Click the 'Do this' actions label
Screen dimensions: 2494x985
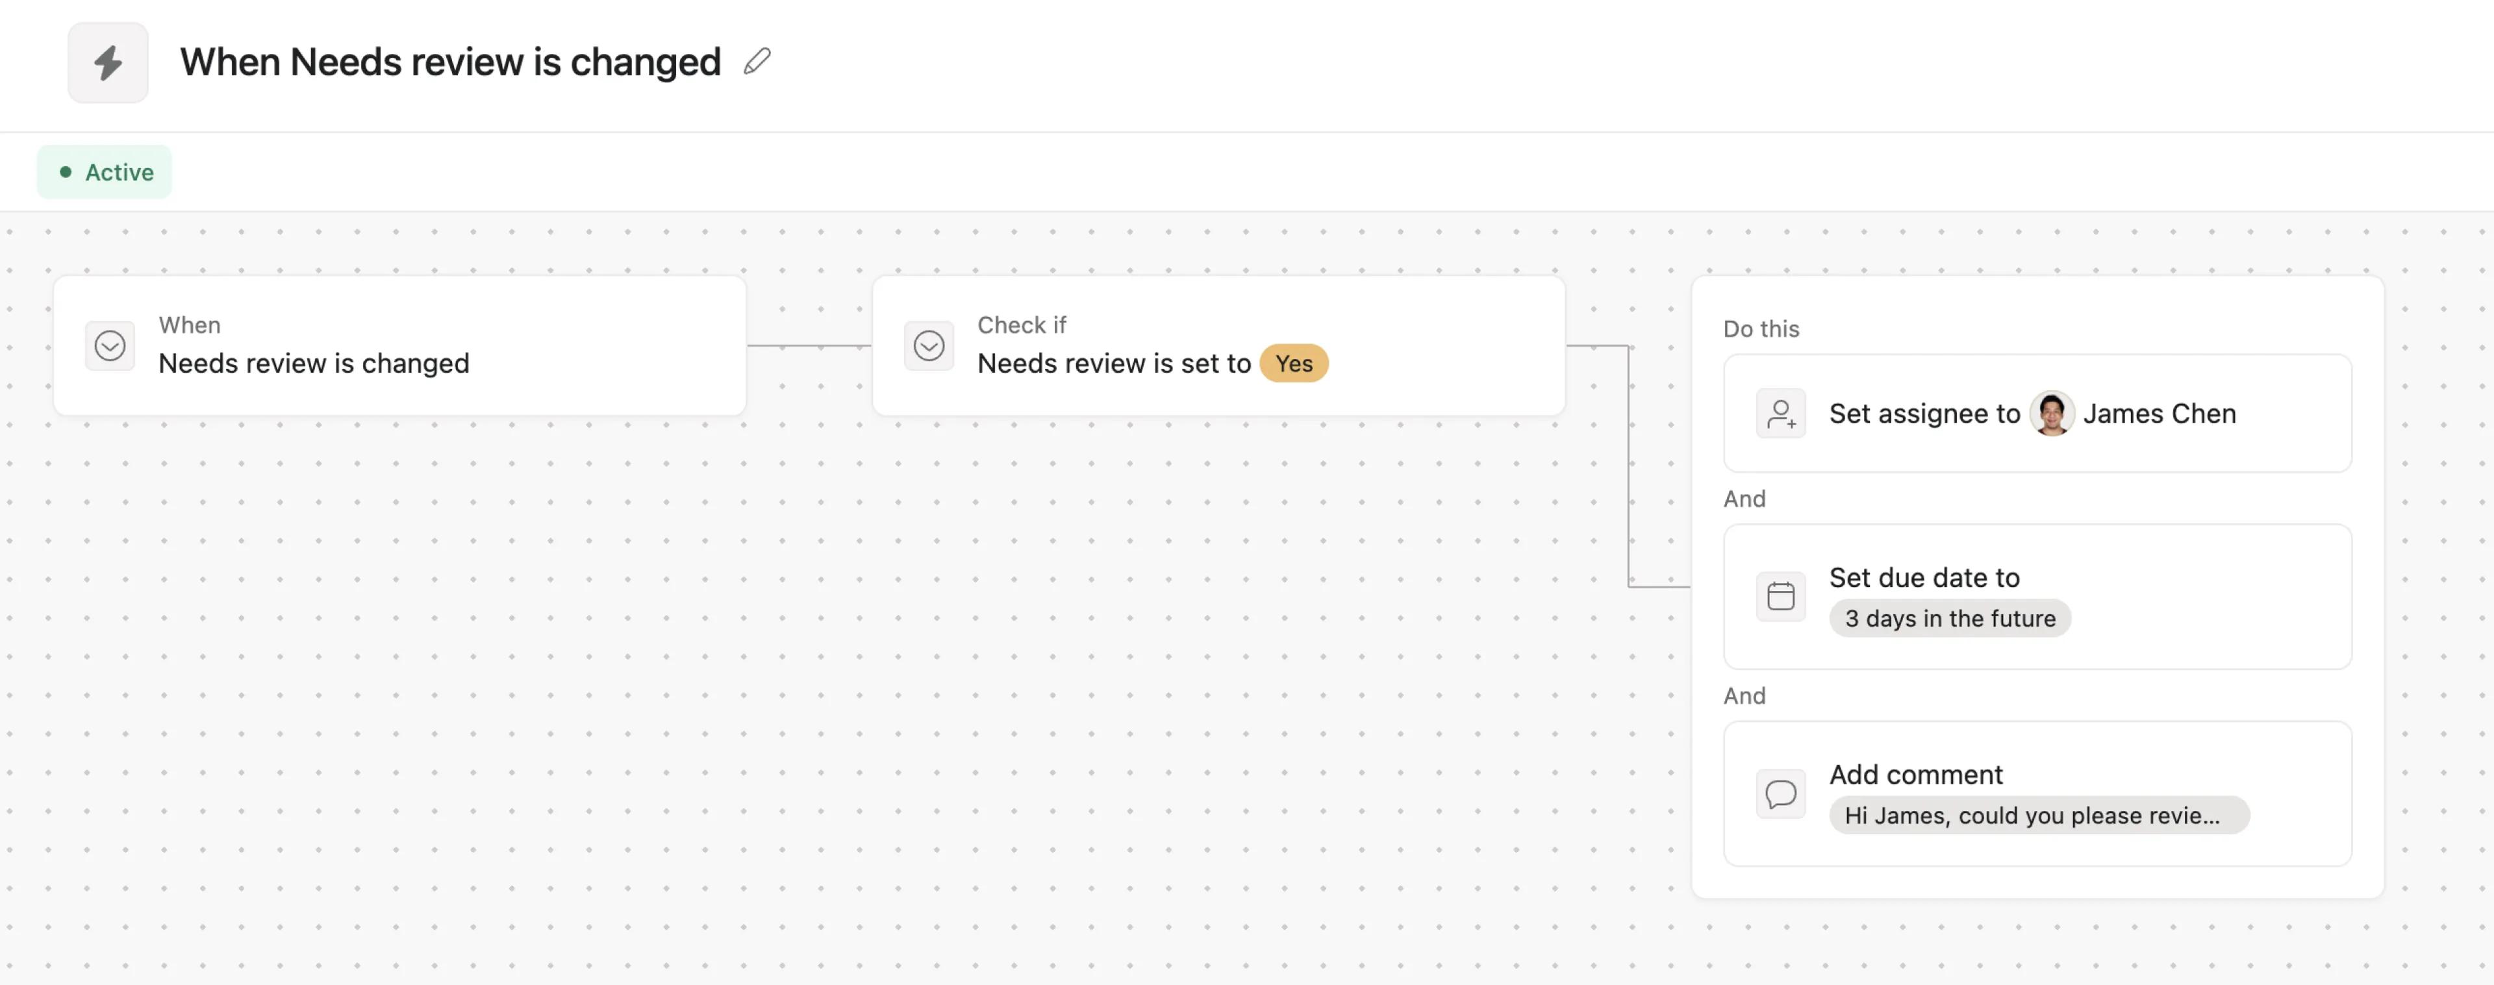[x=1760, y=329]
